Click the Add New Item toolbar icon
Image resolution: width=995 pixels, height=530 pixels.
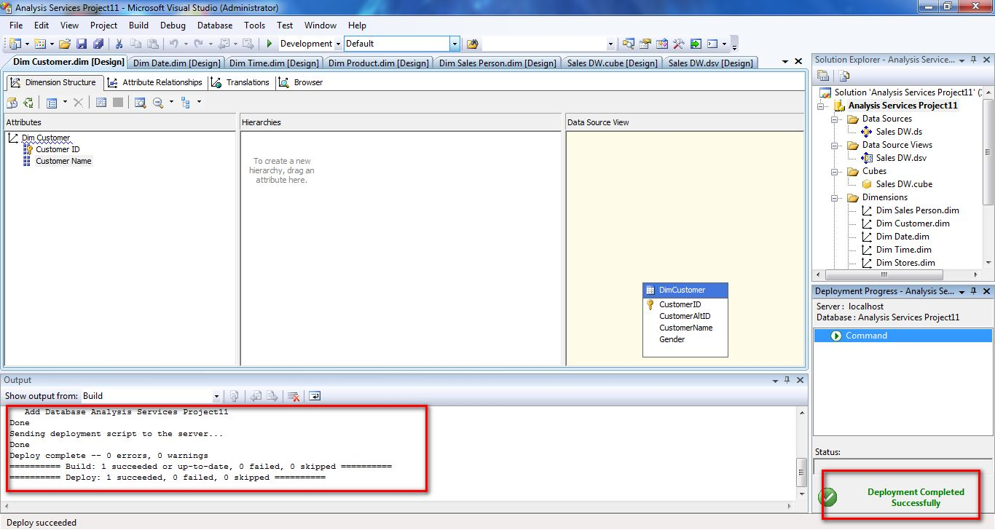39,44
